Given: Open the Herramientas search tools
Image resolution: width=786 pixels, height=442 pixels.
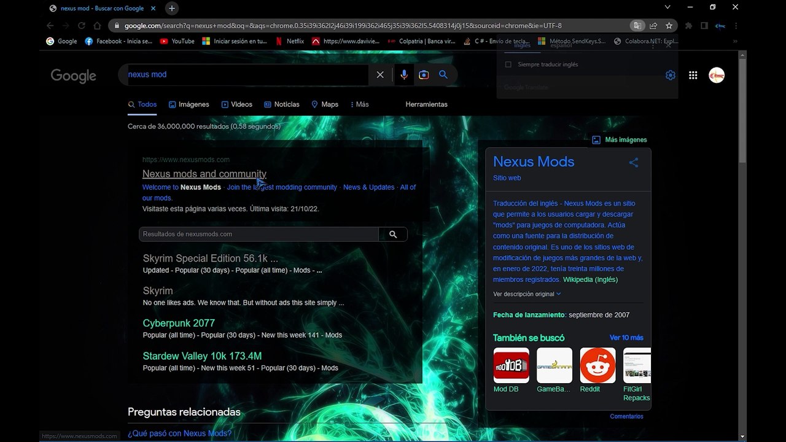Looking at the screenshot, I should 426,104.
